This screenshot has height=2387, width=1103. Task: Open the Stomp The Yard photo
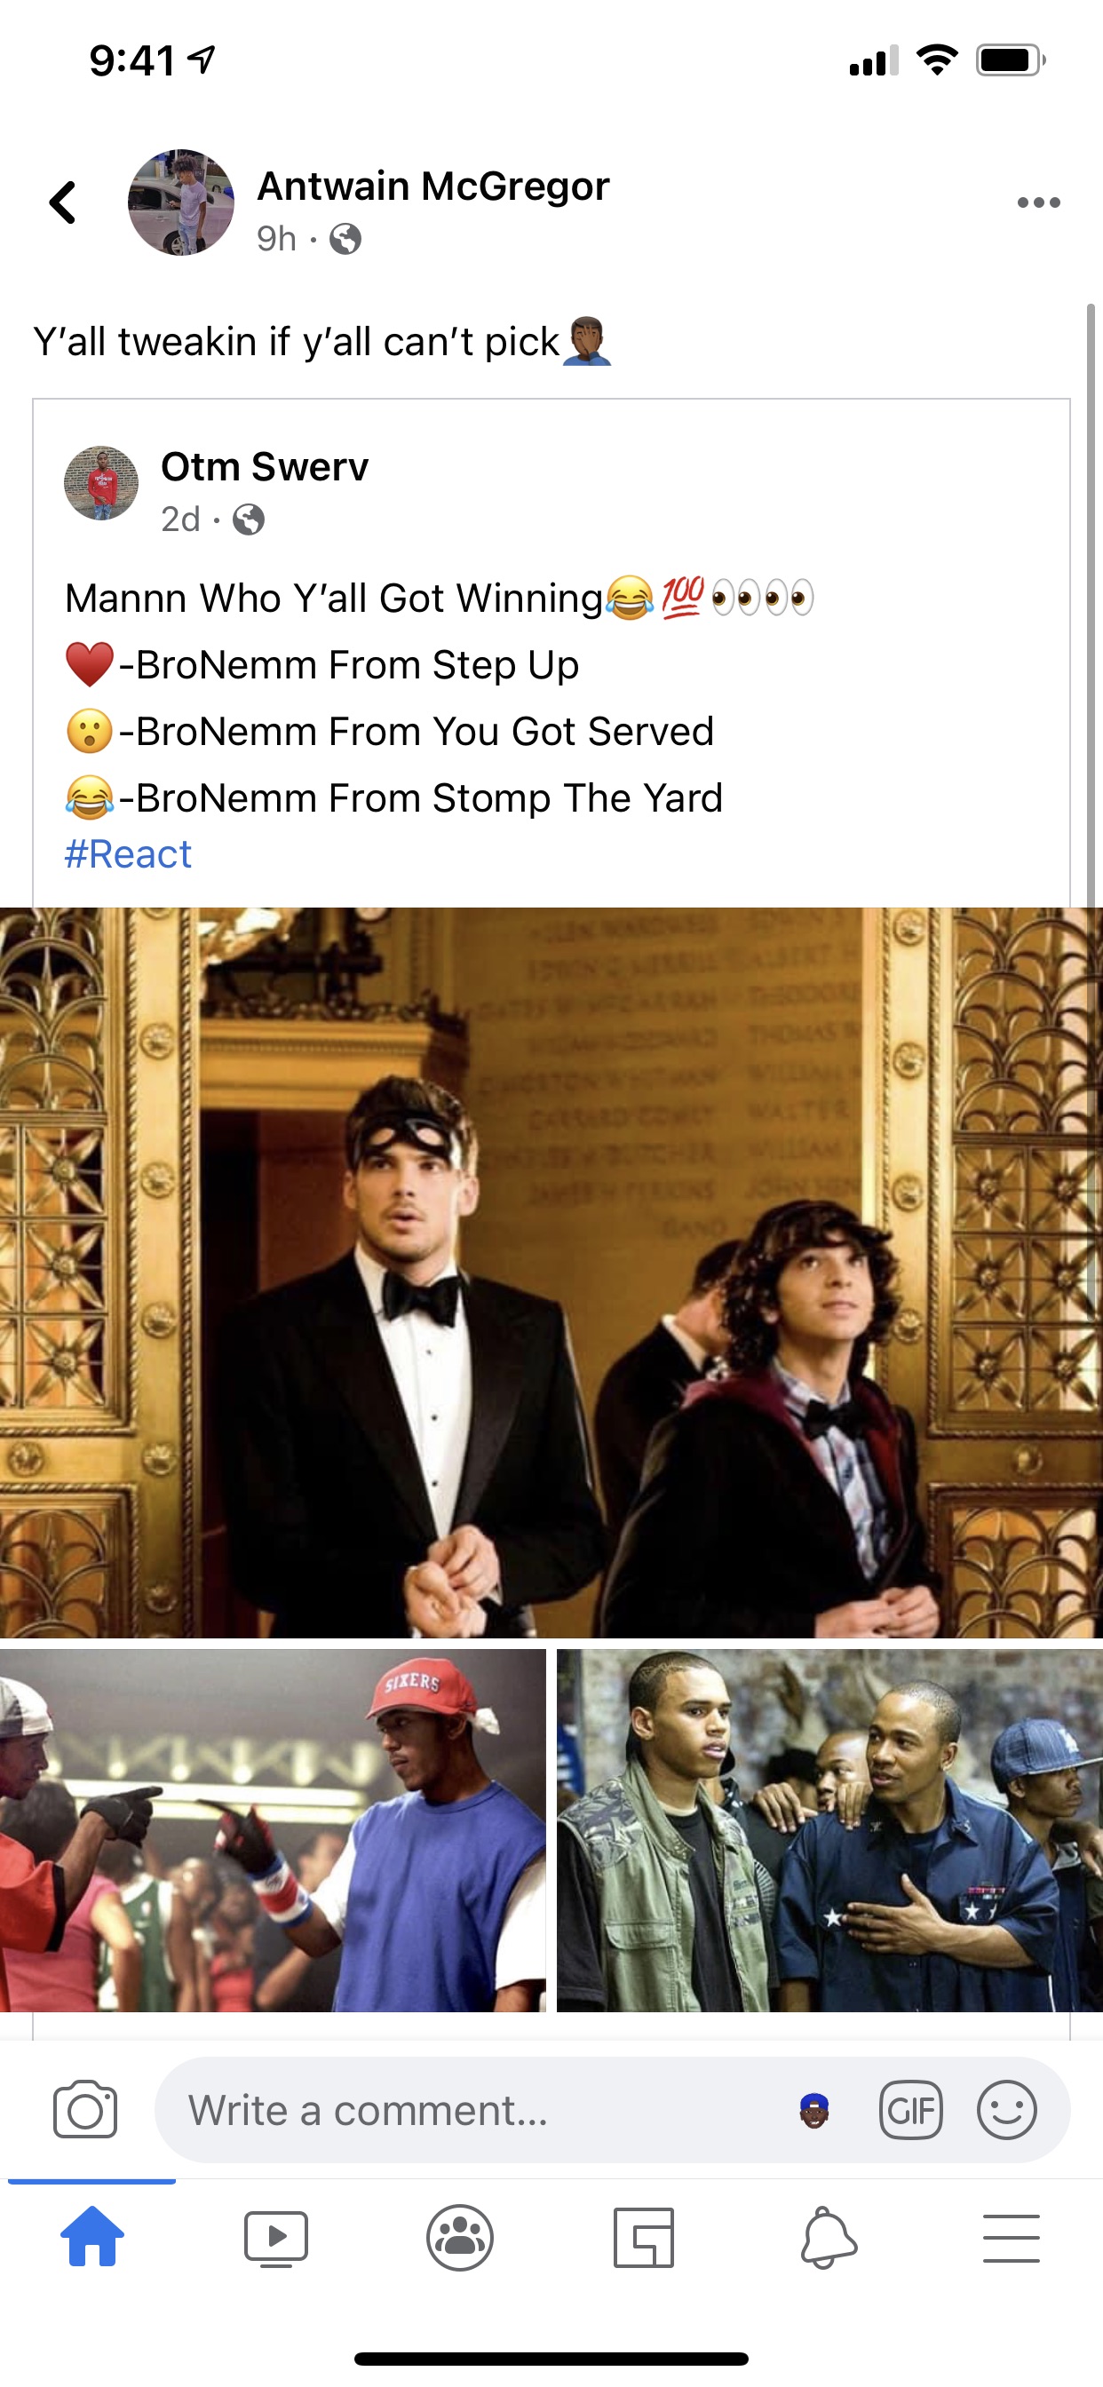pyautogui.click(x=829, y=1831)
